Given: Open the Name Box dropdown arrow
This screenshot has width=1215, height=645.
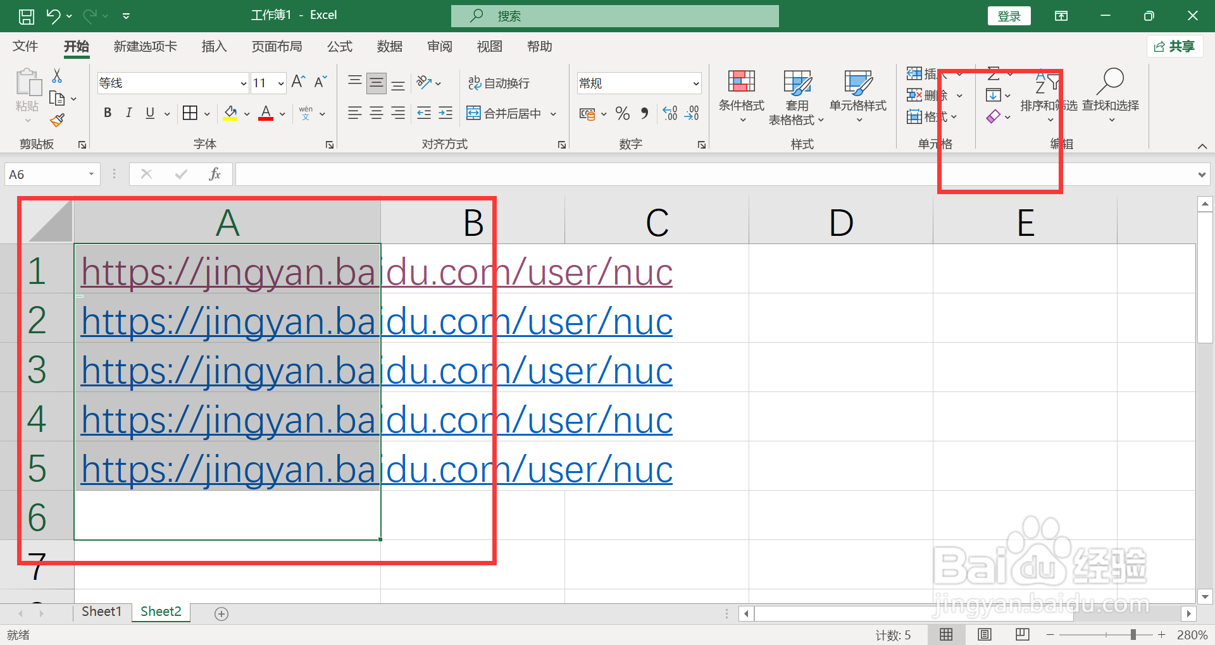Looking at the screenshot, I should click(91, 174).
